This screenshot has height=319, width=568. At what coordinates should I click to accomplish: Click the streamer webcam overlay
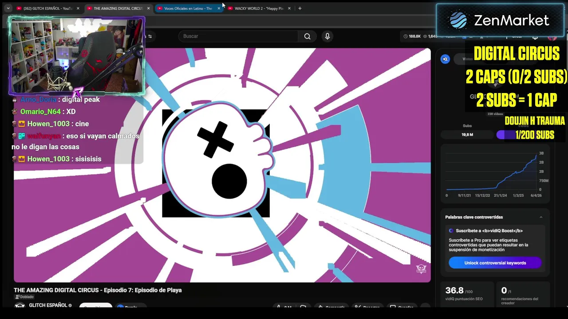pyautogui.click(x=76, y=55)
